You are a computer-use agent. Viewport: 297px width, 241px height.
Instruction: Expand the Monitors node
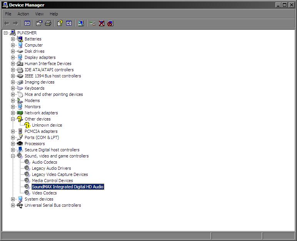[13, 107]
